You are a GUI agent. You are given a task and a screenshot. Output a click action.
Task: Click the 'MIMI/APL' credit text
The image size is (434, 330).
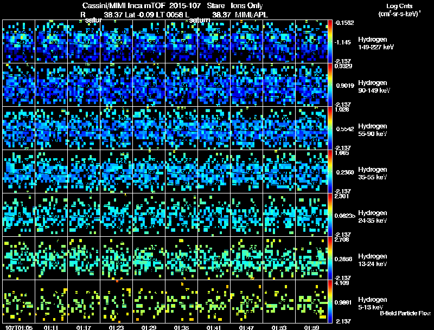pos(251,15)
